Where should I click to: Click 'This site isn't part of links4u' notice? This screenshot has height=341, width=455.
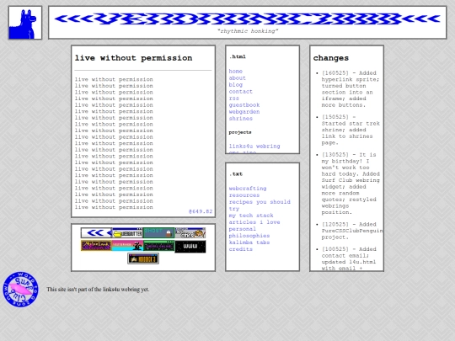tap(98, 290)
